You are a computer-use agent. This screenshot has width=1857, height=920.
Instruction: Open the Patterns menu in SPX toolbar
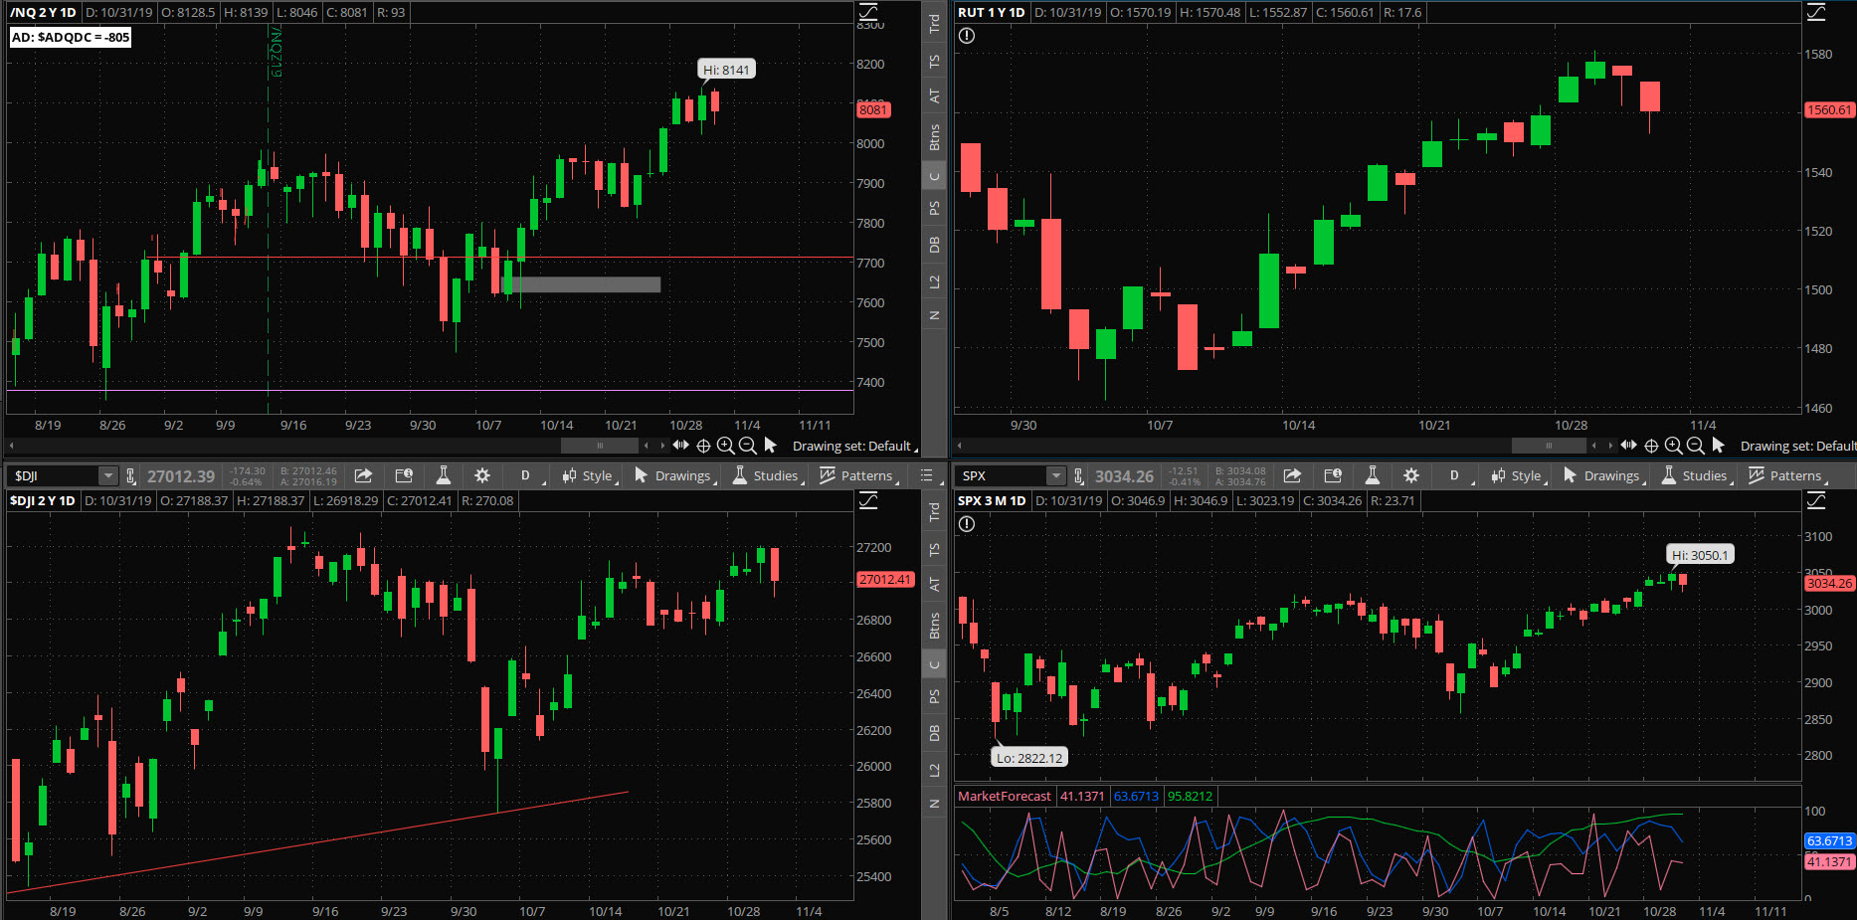1787,475
